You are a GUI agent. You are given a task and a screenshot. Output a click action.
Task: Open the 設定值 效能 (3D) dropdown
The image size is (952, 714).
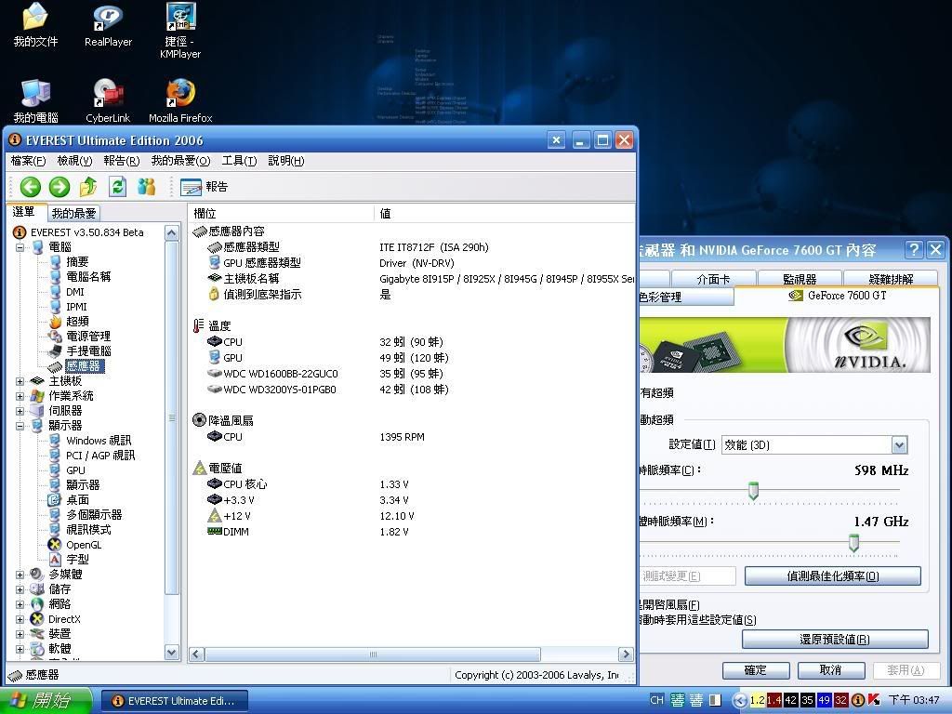tap(899, 445)
